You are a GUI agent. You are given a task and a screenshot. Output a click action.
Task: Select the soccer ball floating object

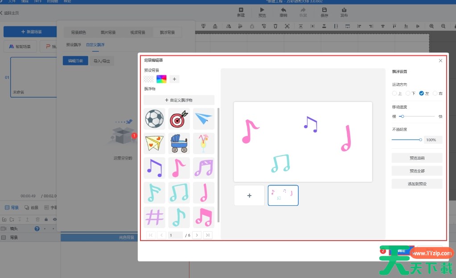[x=154, y=119]
